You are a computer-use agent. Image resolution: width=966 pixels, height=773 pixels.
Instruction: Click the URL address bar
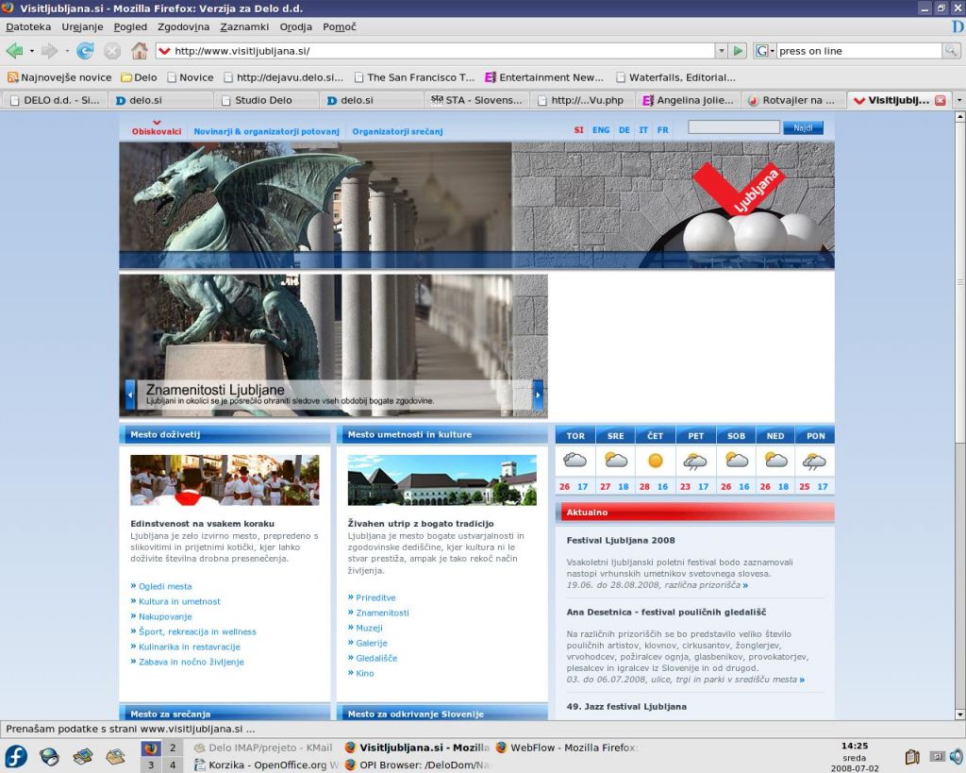point(435,51)
